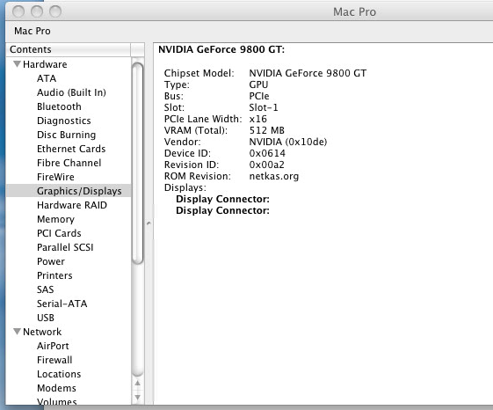This screenshot has width=493, height=410.
Task: Click sidebar scrollbar thumb
Action: point(137,163)
